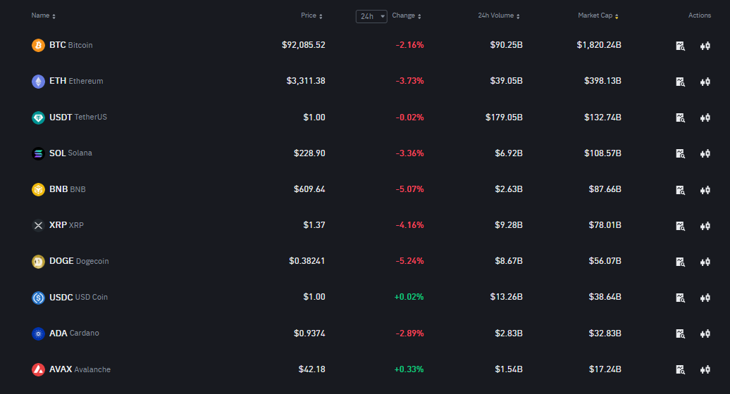Click the +0.33% AVAX change value

tap(409, 369)
